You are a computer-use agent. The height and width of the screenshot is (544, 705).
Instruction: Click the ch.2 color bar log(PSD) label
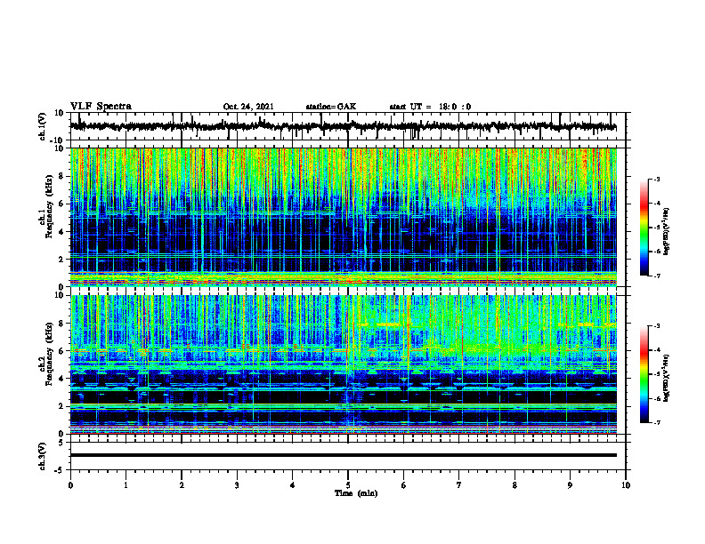pyautogui.click(x=667, y=378)
